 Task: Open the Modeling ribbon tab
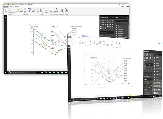(17, 6)
